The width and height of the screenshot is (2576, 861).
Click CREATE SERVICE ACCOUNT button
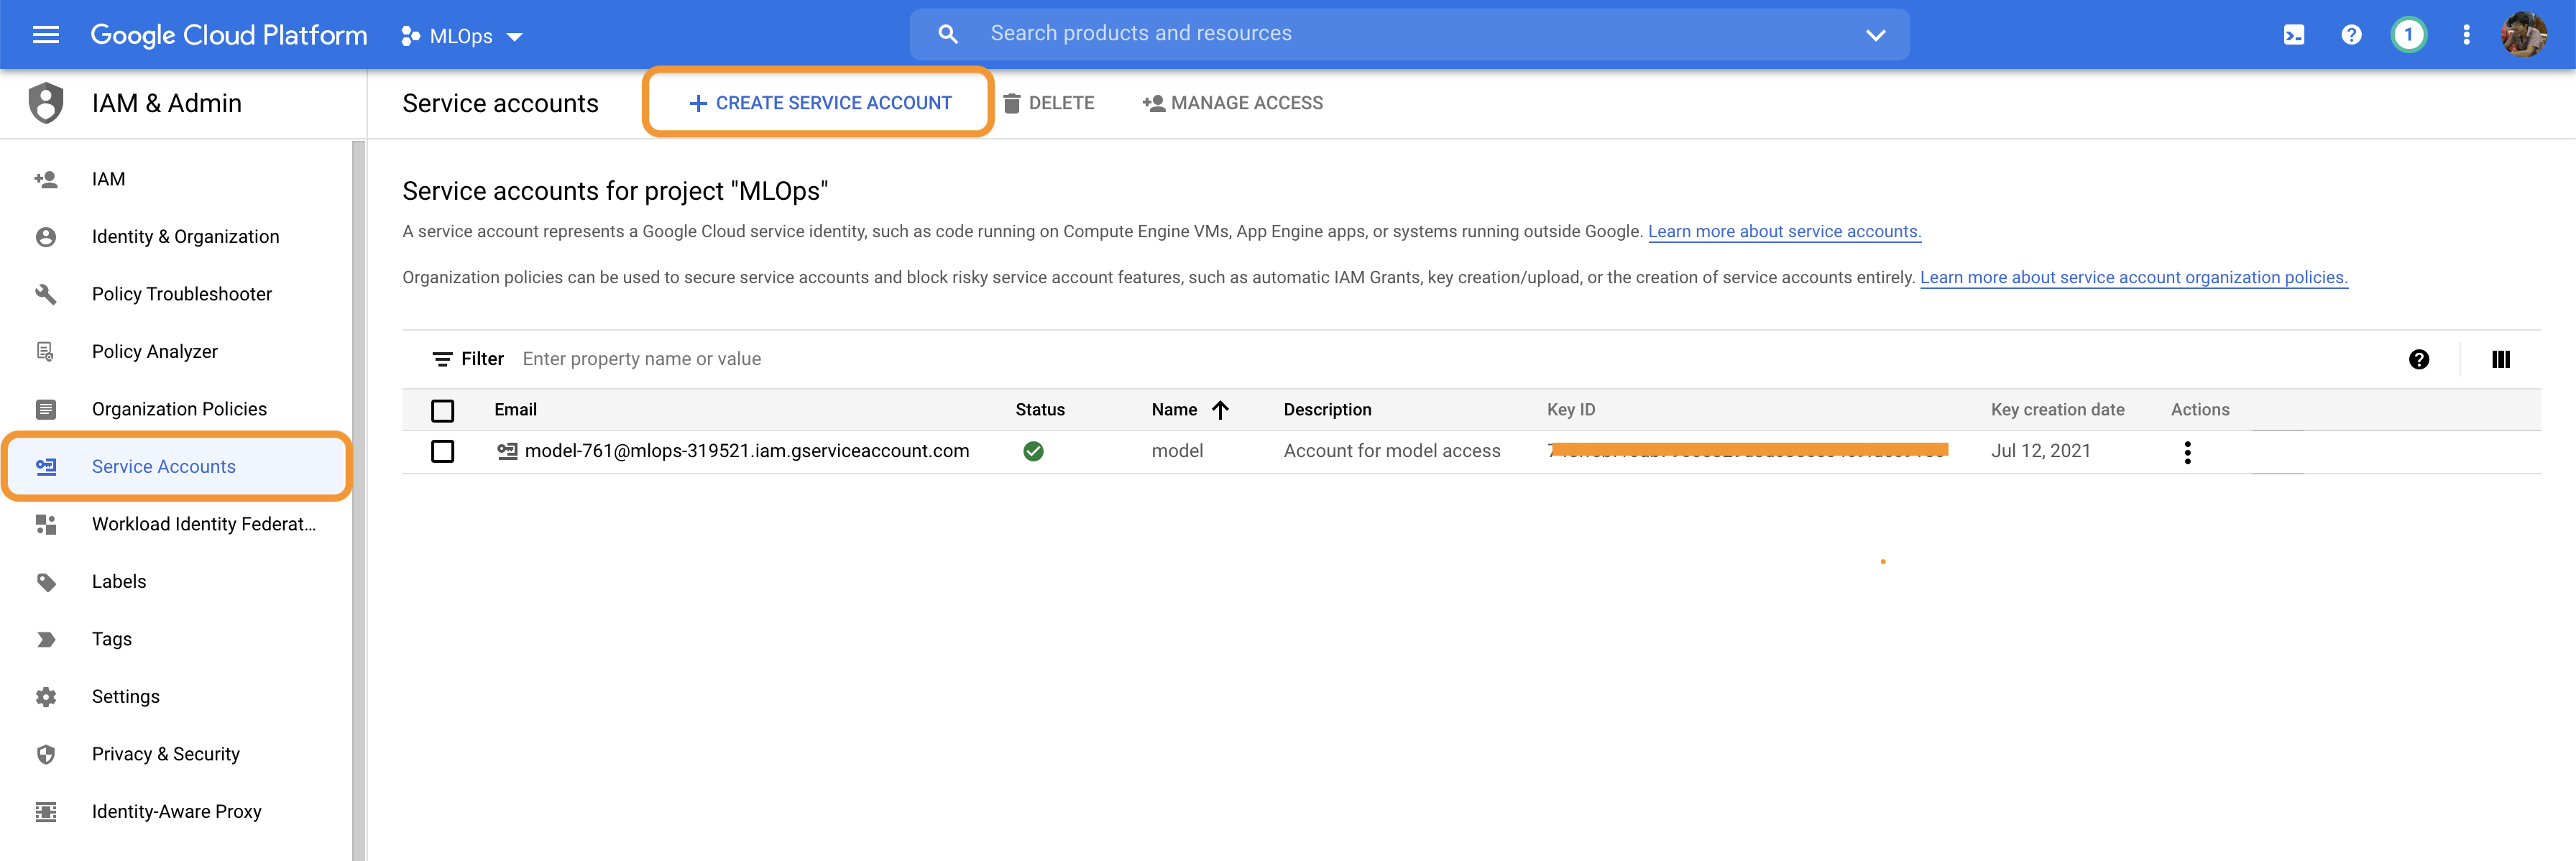tap(819, 103)
